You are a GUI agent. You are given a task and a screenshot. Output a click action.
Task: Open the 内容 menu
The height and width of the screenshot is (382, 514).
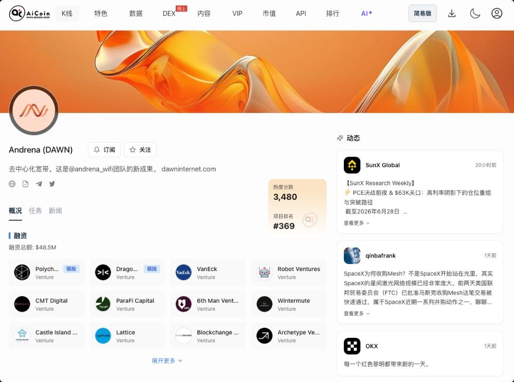point(204,14)
